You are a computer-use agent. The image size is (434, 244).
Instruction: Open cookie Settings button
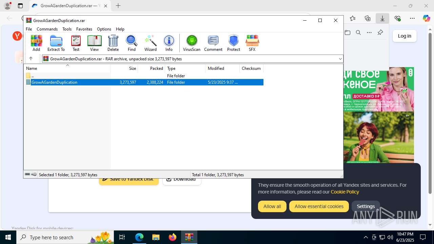[366, 206]
